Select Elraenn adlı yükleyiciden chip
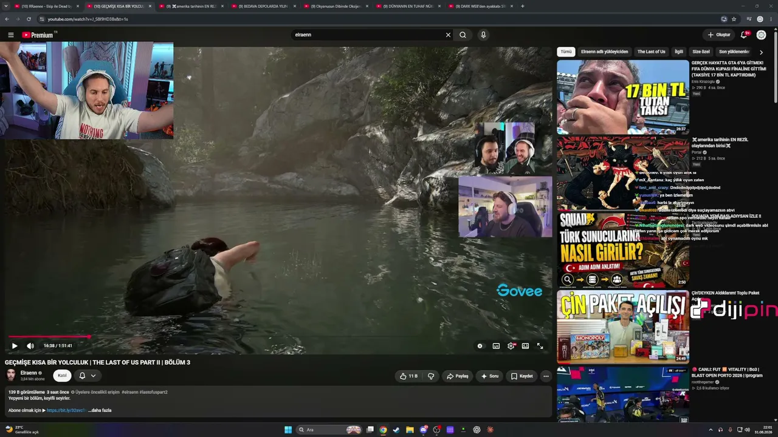The image size is (778, 437). 604,52
